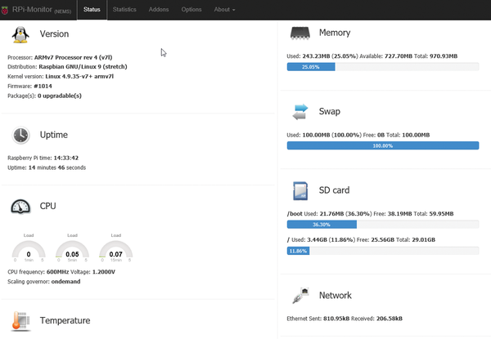This screenshot has width=491, height=339.
Task: Click the Uptime clock icon
Action: click(x=20, y=136)
